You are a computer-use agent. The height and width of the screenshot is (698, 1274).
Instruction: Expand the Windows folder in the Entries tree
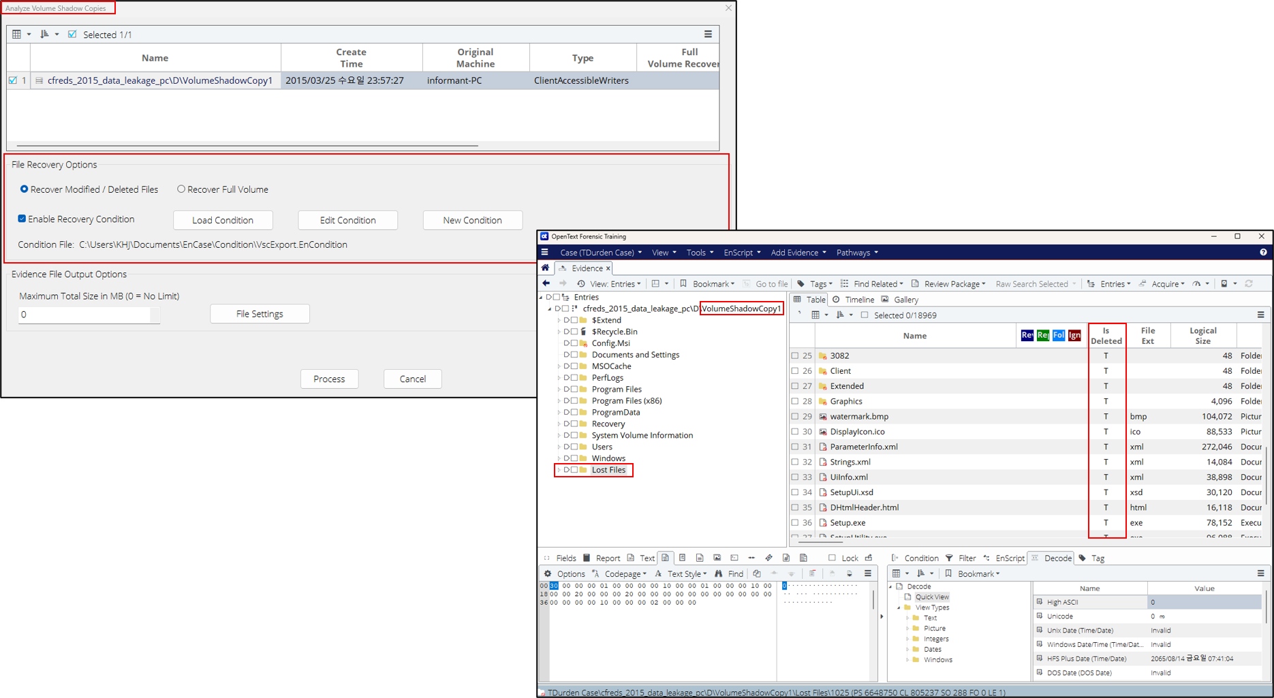pos(559,459)
